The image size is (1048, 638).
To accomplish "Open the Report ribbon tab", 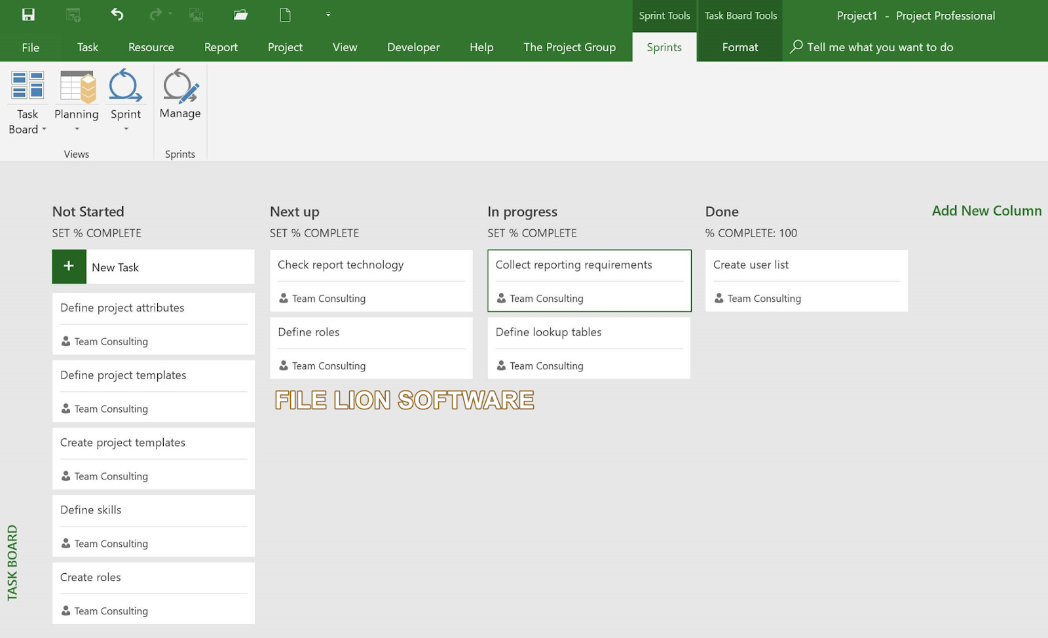I will point(221,47).
